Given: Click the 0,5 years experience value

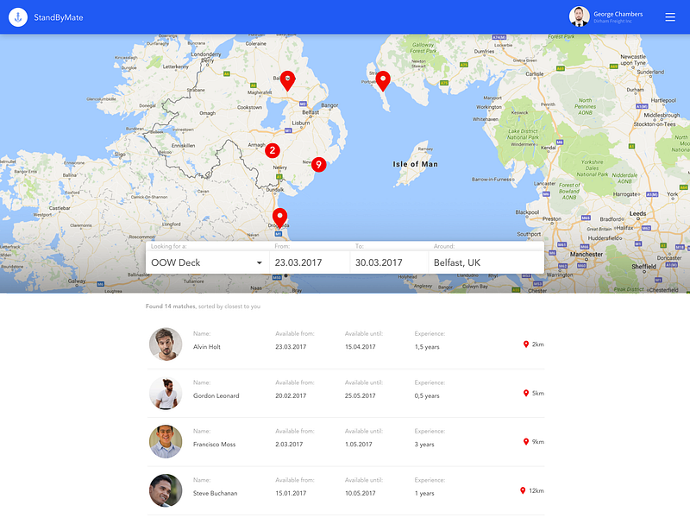Looking at the screenshot, I should (427, 395).
